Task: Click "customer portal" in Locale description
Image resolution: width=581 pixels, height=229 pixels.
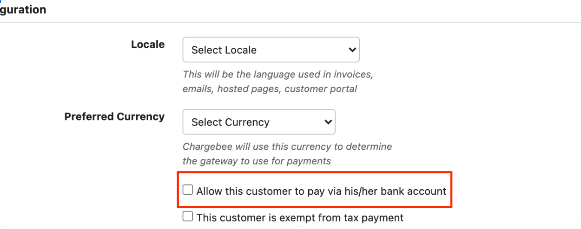Action: (x=322, y=89)
